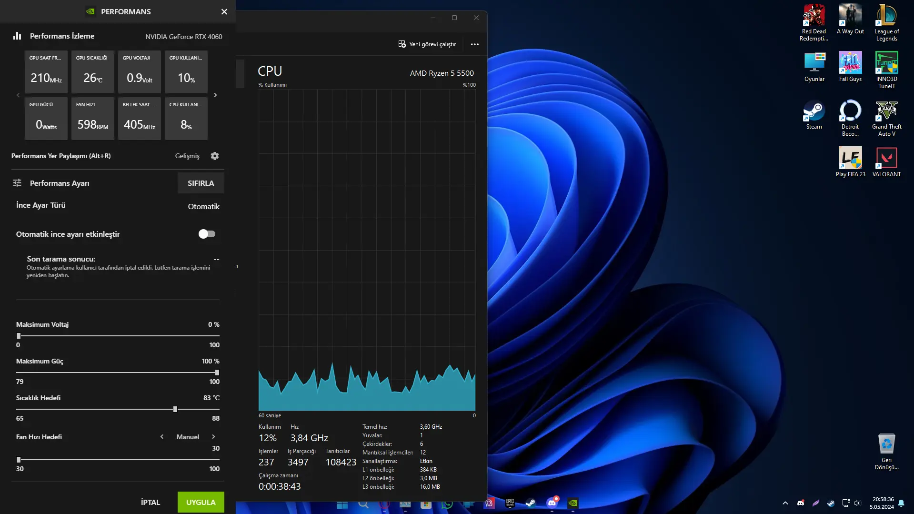Select Play FIFA 23 desktop icon
914x514 pixels.
coord(850,162)
